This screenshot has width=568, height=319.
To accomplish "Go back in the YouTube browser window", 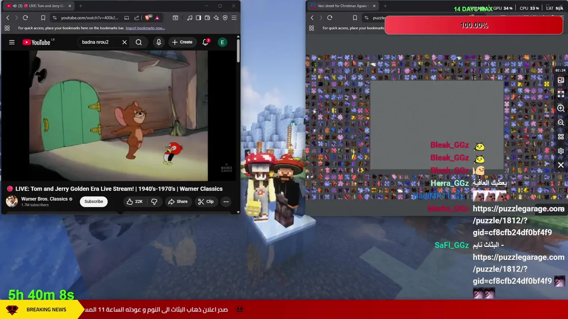I will coord(8,18).
